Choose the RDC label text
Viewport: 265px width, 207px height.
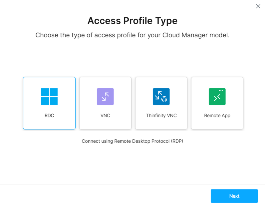(x=49, y=115)
